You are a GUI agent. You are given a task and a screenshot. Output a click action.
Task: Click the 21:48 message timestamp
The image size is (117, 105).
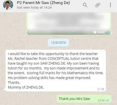point(101,89)
